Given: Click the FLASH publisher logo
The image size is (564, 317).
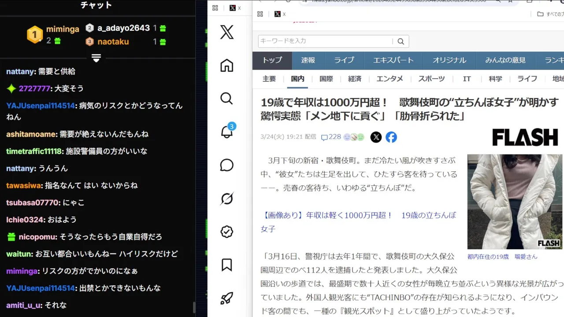Looking at the screenshot, I should click(x=525, y=137).
